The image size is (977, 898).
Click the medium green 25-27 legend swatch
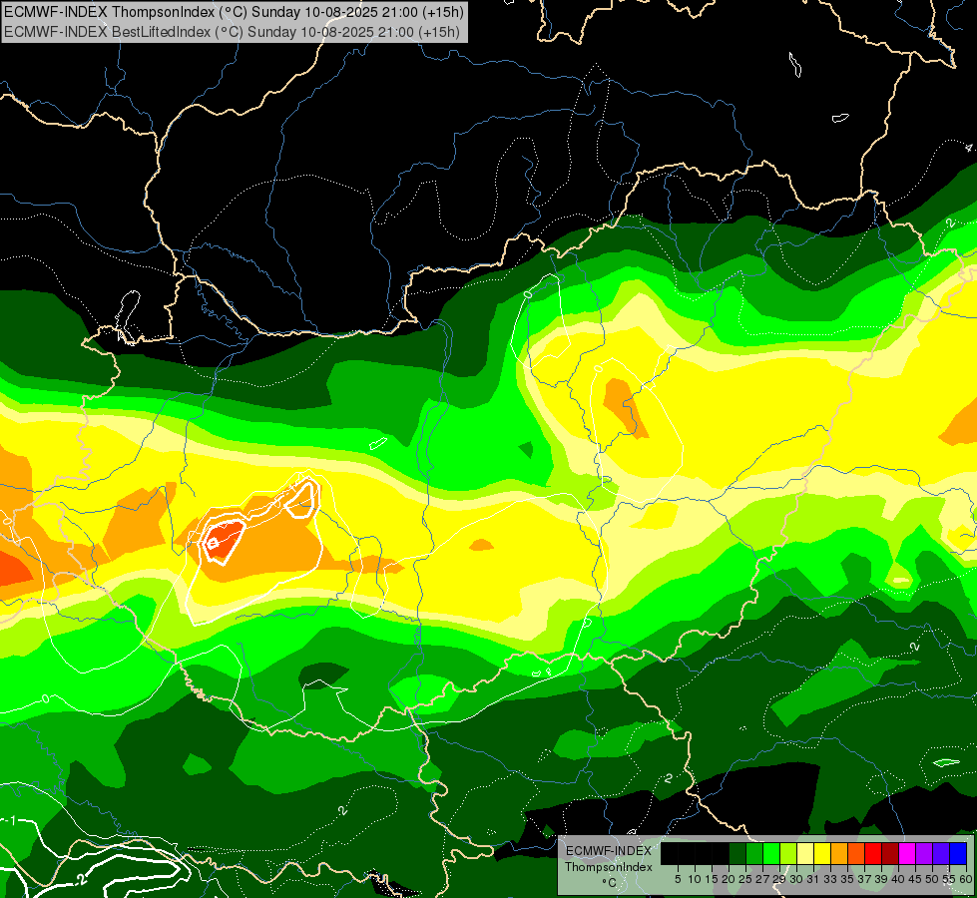coord(754,853)
